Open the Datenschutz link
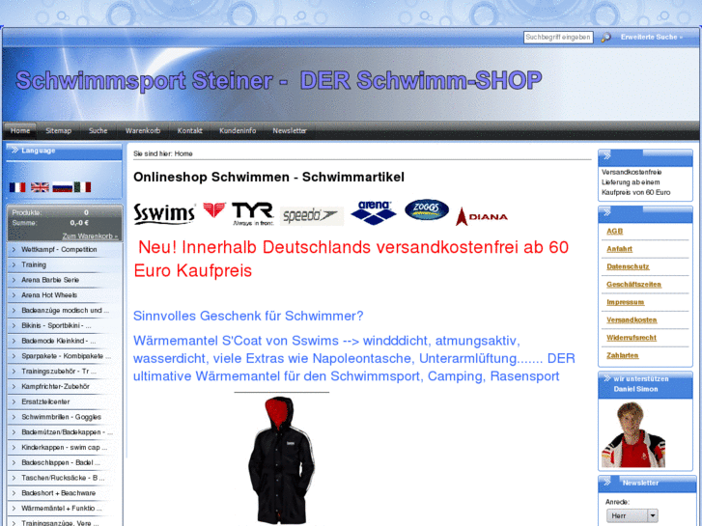This screenshot has width=702, height=526. point(628,266)
